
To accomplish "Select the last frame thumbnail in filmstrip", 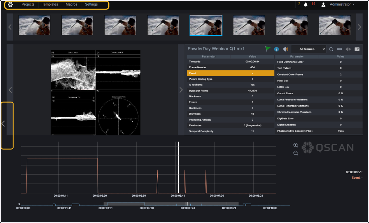I will coord(335,25).
